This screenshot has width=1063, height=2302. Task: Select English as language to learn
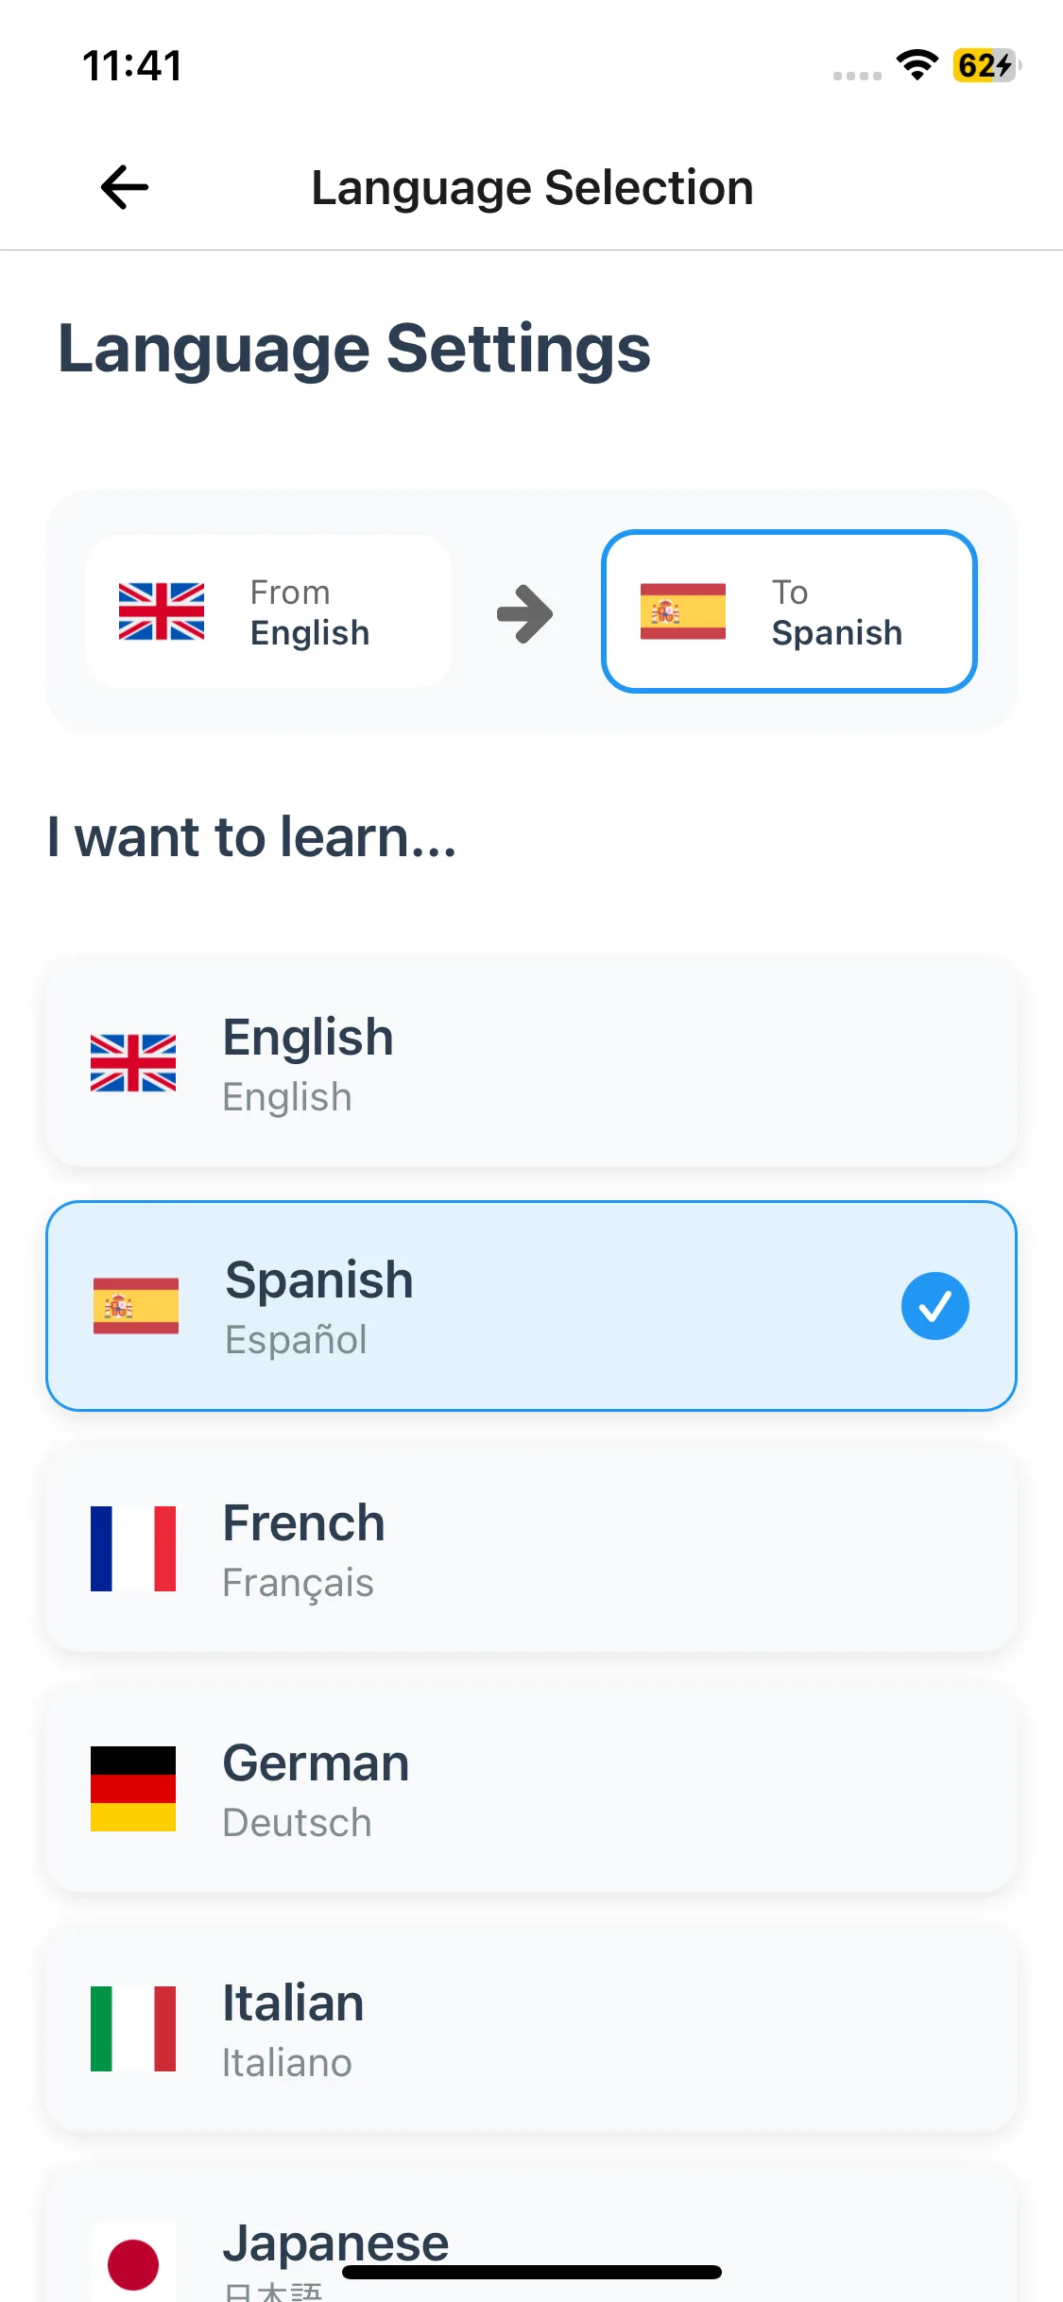coord(531,1064)
